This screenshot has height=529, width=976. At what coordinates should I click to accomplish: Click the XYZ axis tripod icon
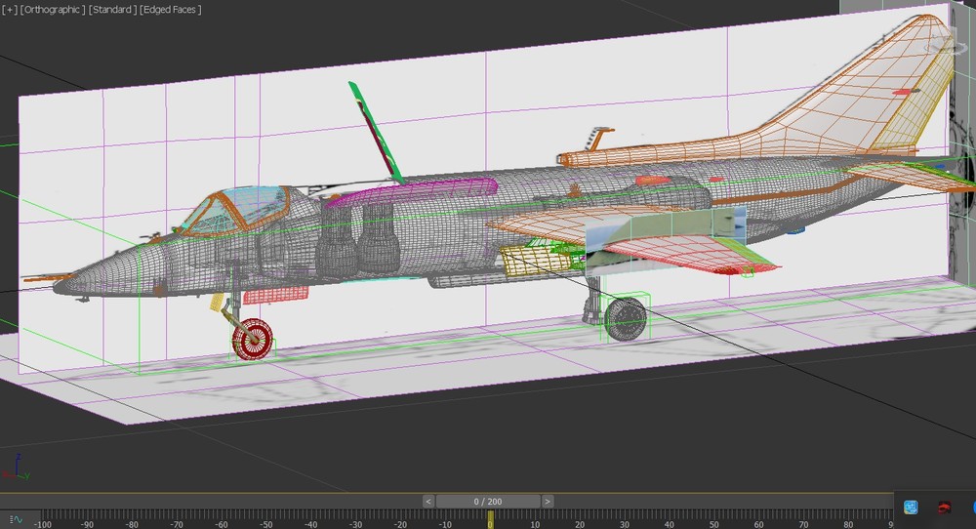tap(16, 468)
